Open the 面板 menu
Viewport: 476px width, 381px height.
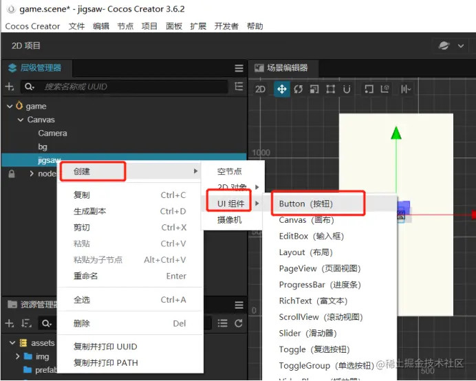(x=174, y=26)
